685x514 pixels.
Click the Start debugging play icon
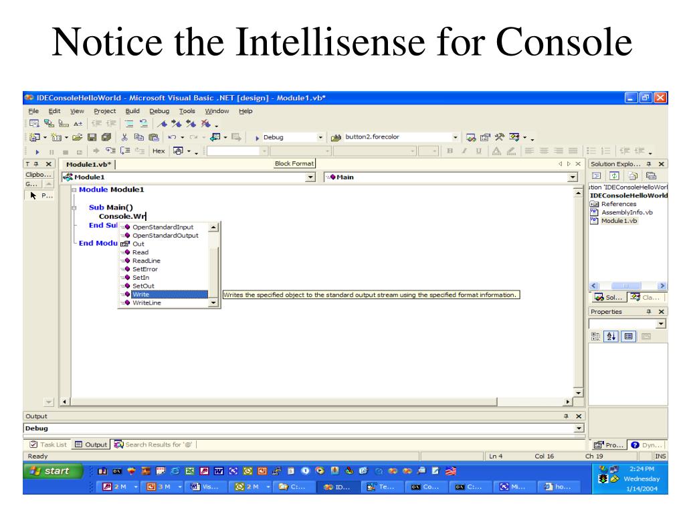37,152
